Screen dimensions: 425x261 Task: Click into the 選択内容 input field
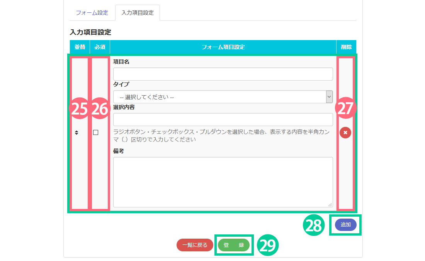223,120
